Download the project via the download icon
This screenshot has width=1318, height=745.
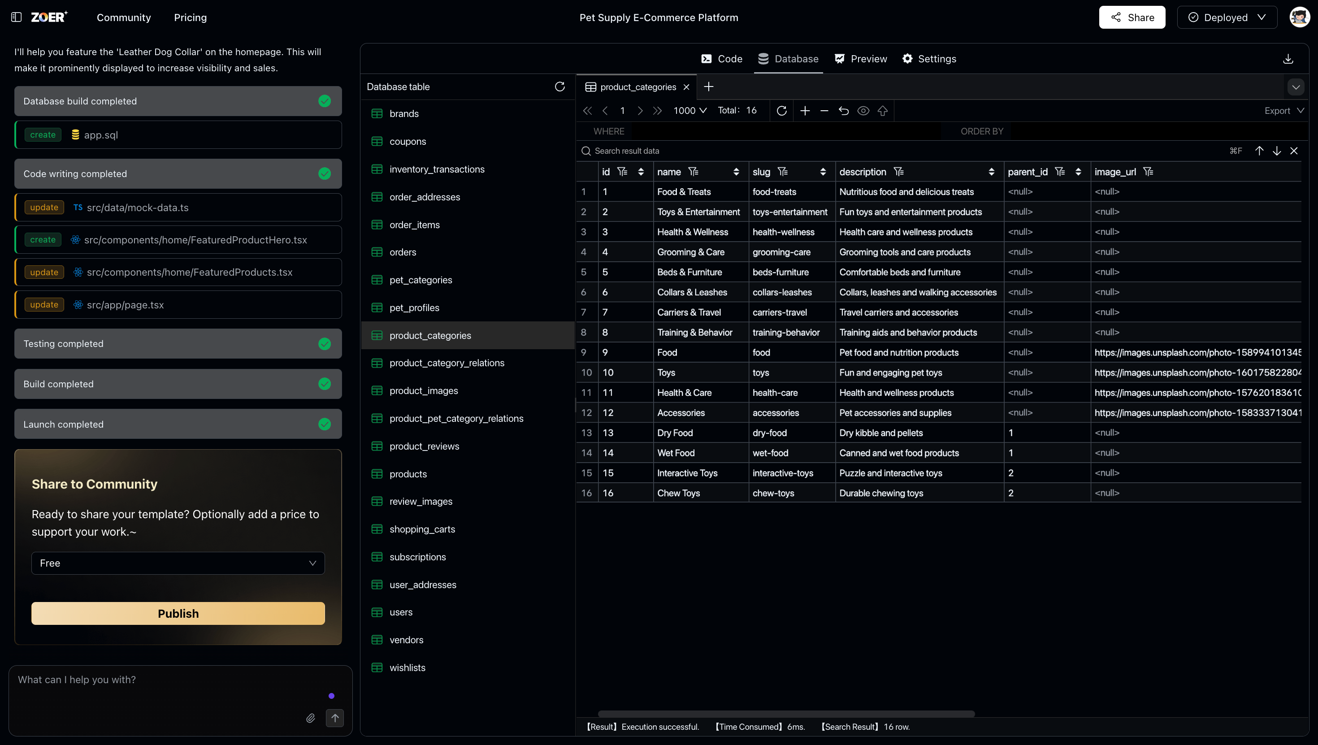1288,58
